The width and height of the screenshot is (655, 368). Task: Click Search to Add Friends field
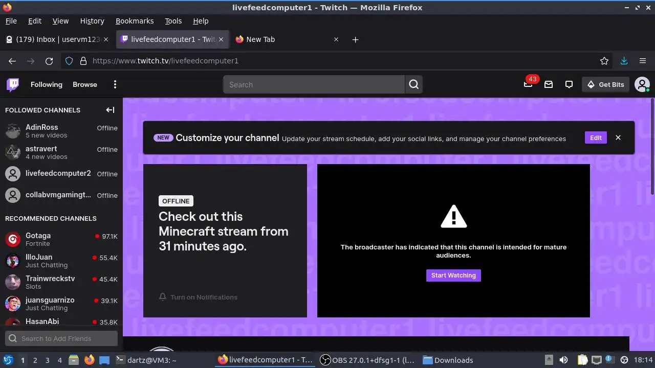tap(61, 338)
